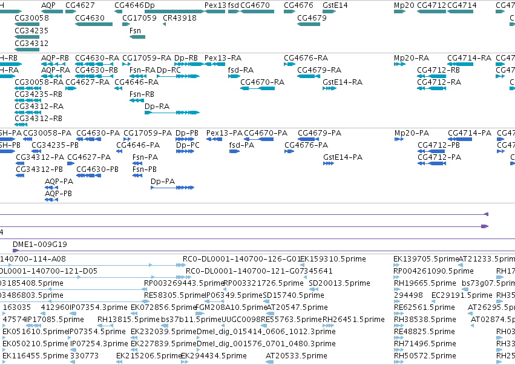Select the Fsn gene label
515x365 pixels.
point(136,30)
